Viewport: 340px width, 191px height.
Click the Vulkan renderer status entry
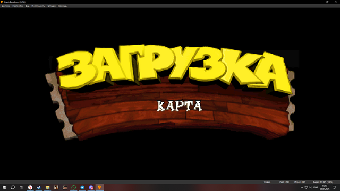267,182
